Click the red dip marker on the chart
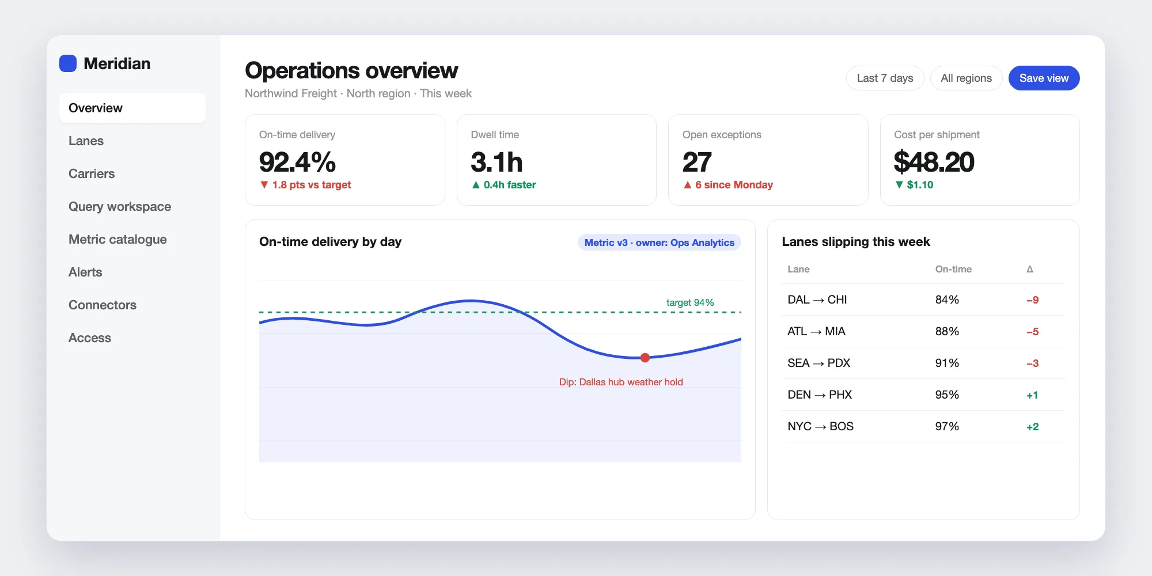1152x576 pixels. [x=645, y=358]
